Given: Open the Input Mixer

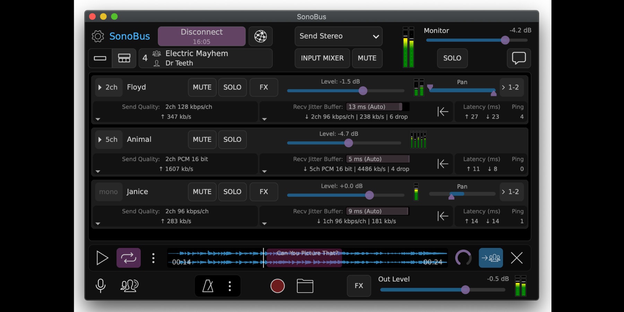Looking at the screenshot, I should point(322,58).
